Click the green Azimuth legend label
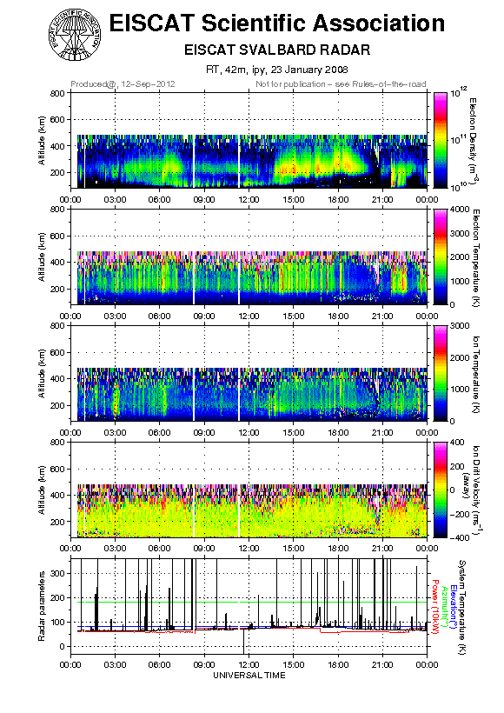This screenshot has height=713, width=504. (443, 607)
